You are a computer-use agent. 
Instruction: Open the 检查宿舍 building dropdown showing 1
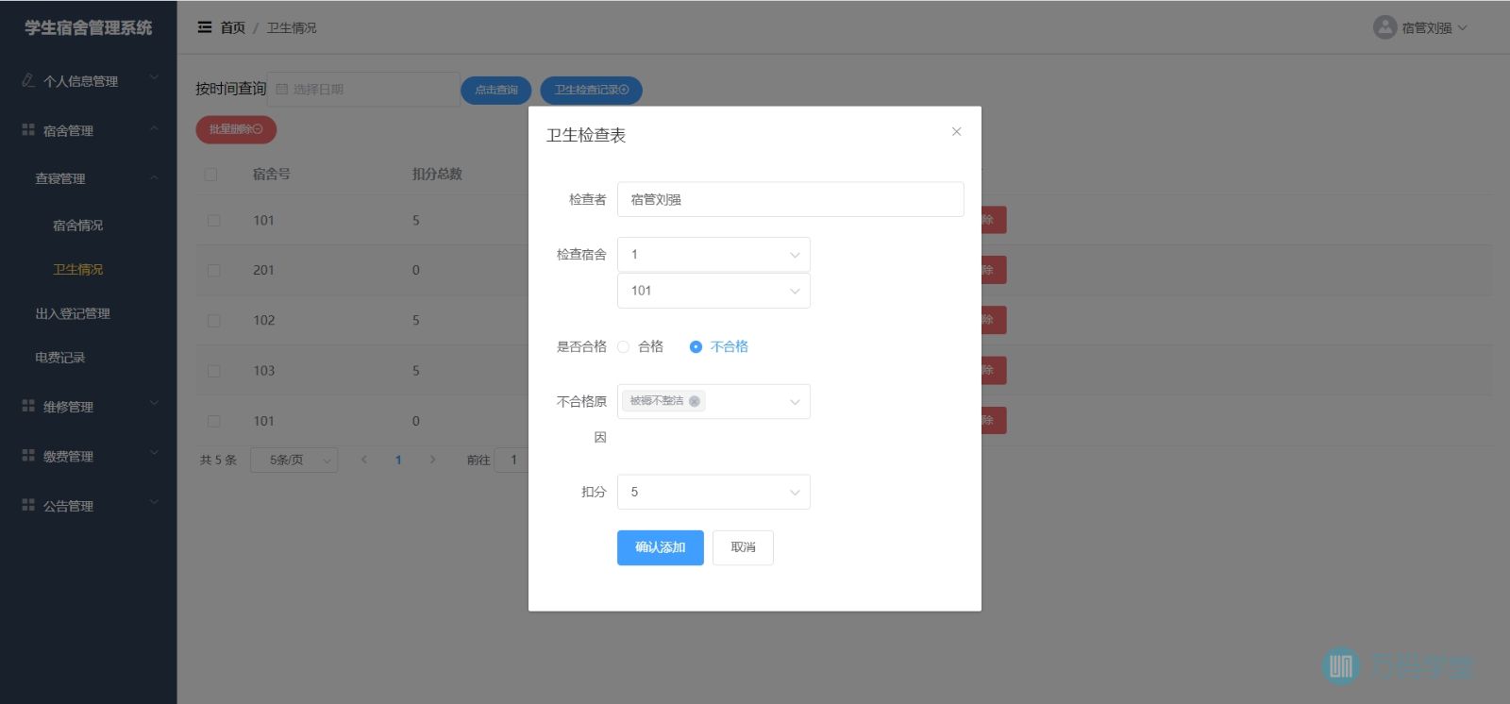click(x=713, y=255)
